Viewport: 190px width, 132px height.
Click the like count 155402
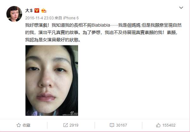pos(169,125)
